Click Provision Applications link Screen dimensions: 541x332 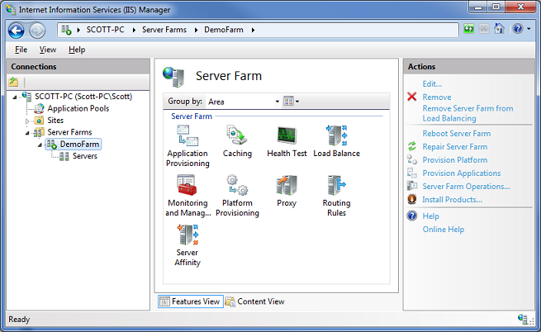click(462, 173)
